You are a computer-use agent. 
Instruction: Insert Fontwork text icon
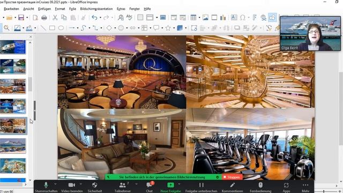(x=255, y=18)
